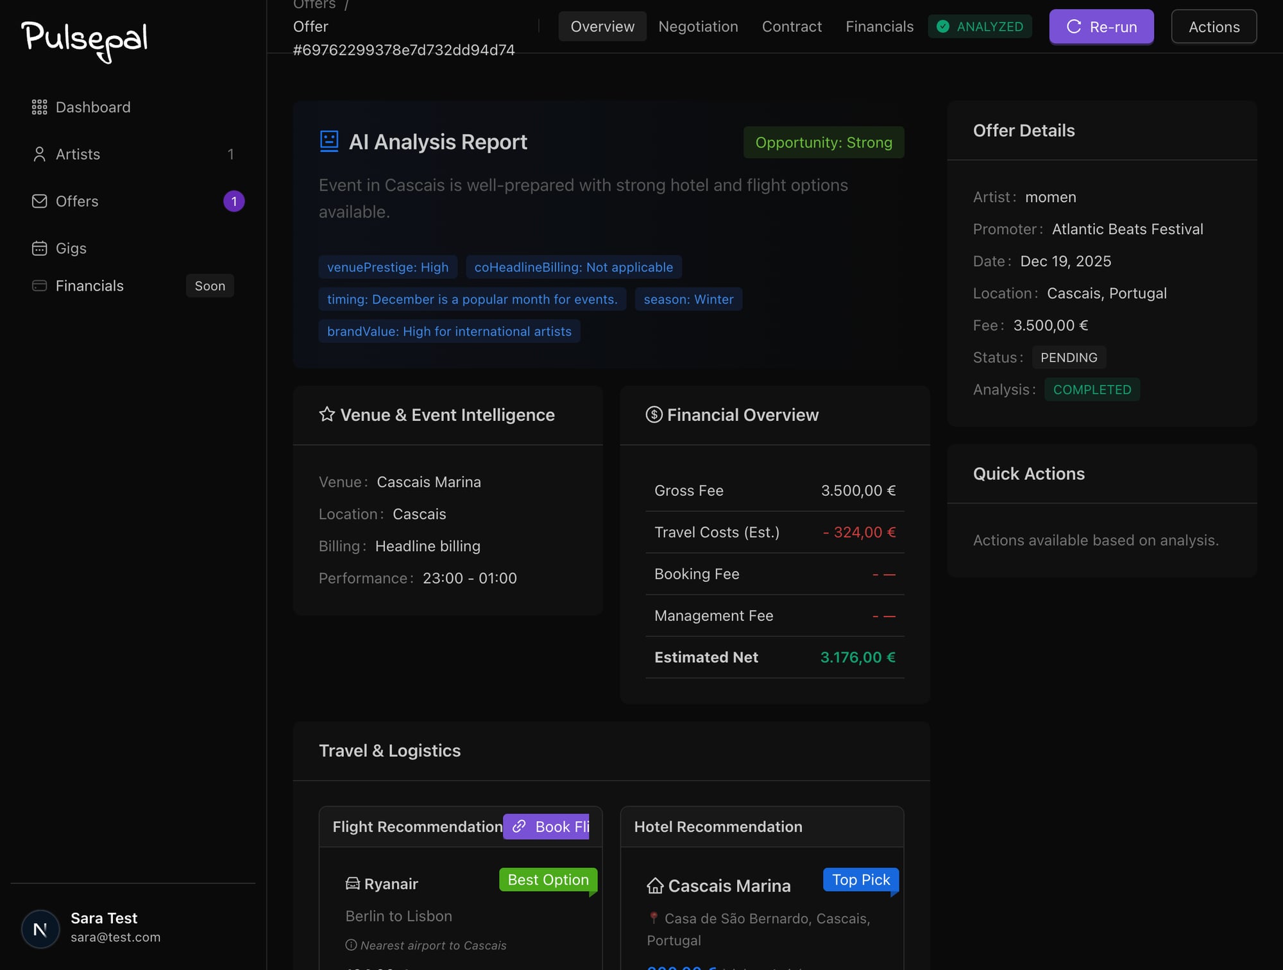Click the robot icon beside AI Analysis Report
This screenshot has width=1283, height=970.
[328, 142]
